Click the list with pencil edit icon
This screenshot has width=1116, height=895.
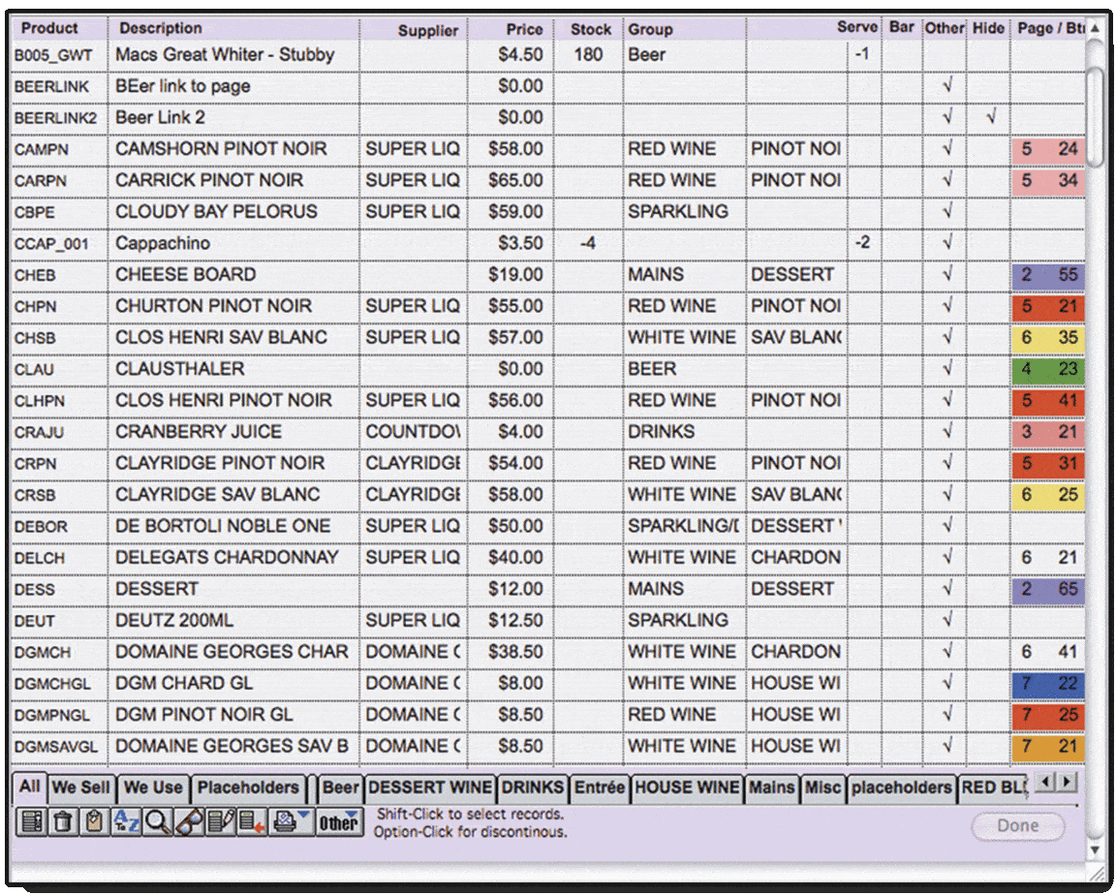(220, 821)
